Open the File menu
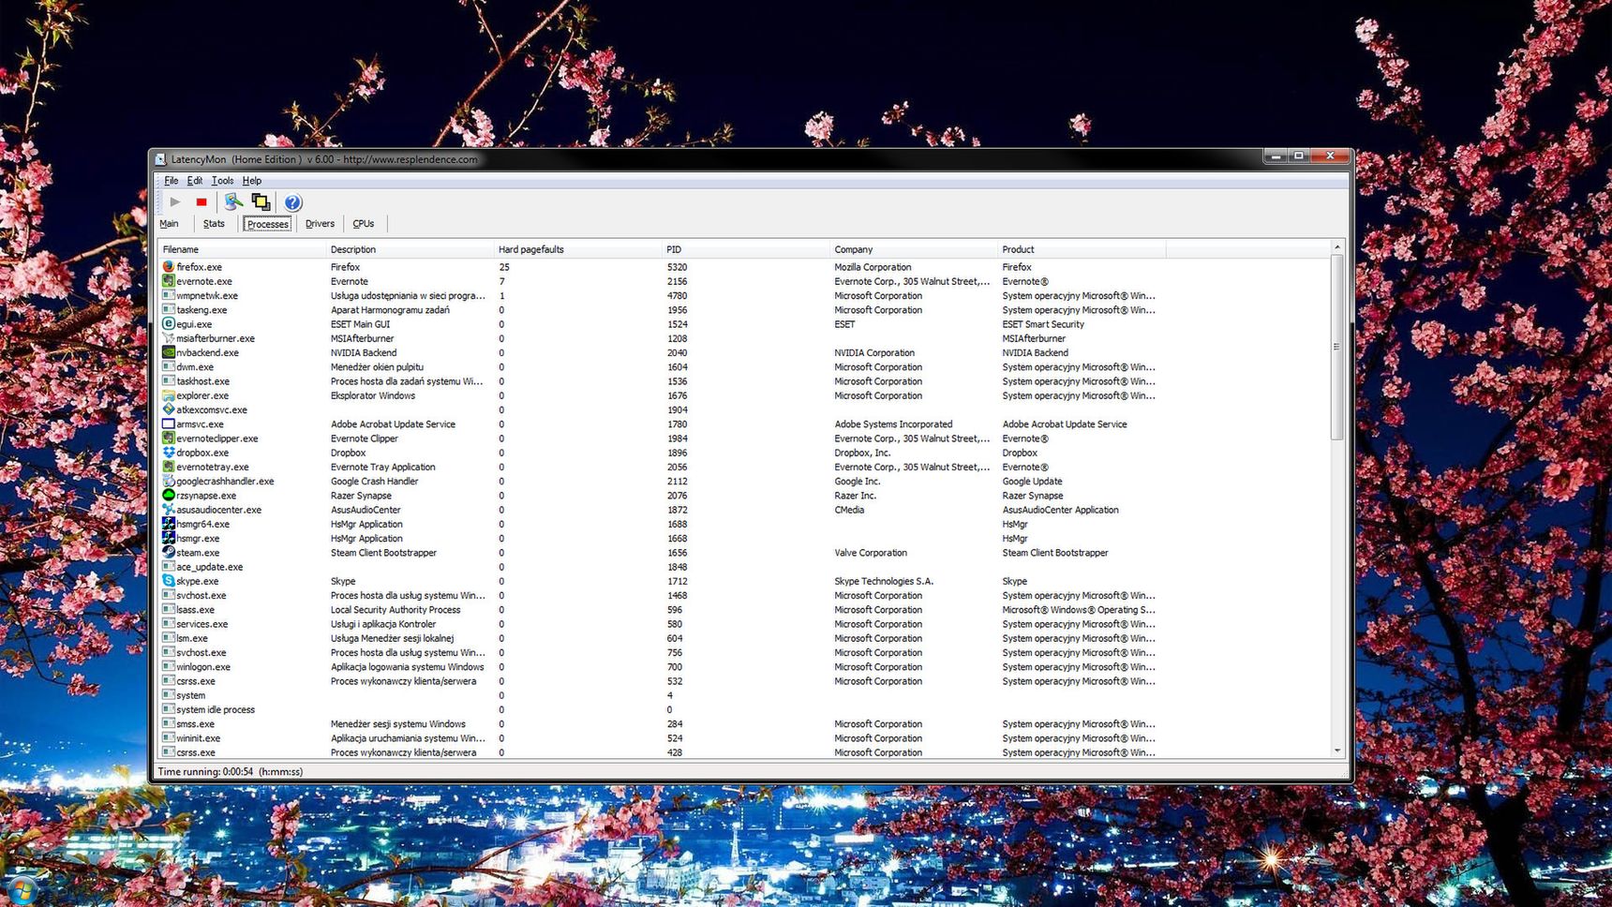The height and width of the screenshot is (907, 1612). coord(172,181)
